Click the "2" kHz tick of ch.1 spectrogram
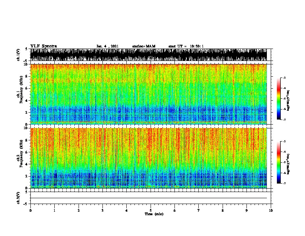The height and width of the screenshot is (236, 305). (27, 113)
